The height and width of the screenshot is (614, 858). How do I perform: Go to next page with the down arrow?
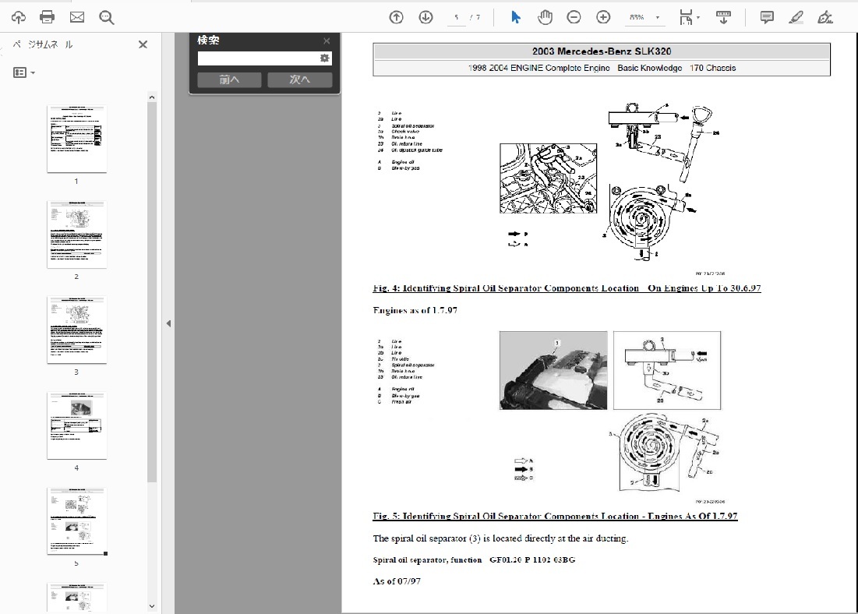(x=425, y=17)
